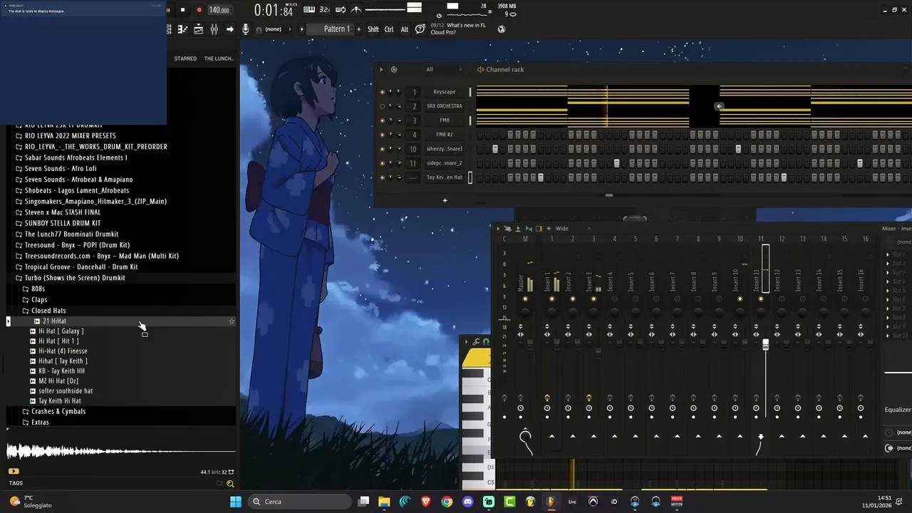Select the KB - Tay Keith HH sample
Screen dimensions: 912x513
point(61,371)
